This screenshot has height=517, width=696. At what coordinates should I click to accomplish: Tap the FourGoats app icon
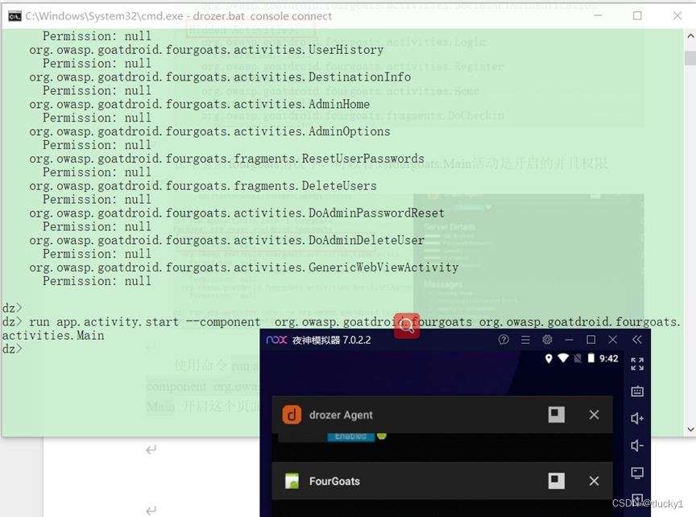pos(292,481)
